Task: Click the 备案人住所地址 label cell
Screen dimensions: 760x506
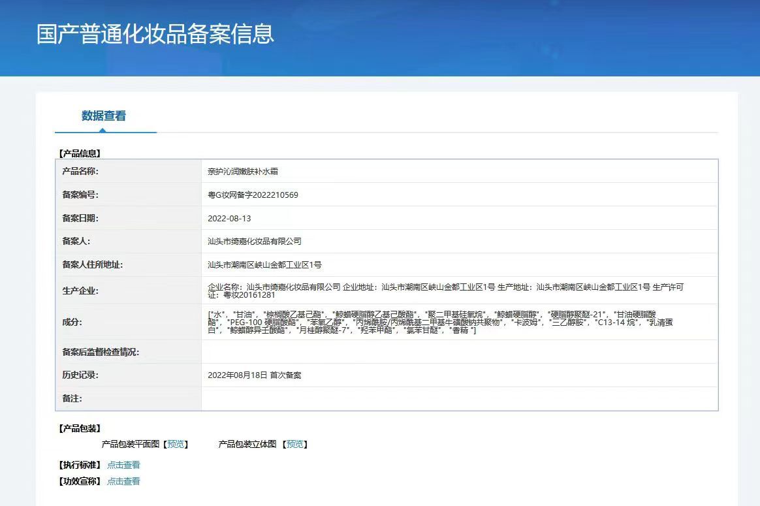Action: 129,264
